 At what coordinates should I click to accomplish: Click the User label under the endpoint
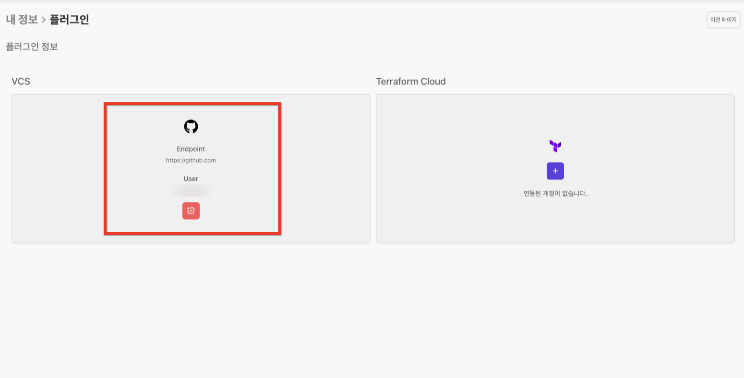tap(191, 179)
